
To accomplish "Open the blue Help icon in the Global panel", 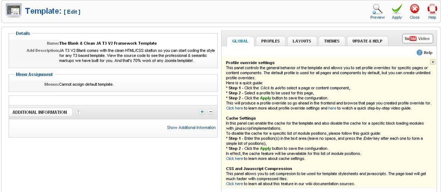I will click(x=419, y=53).
